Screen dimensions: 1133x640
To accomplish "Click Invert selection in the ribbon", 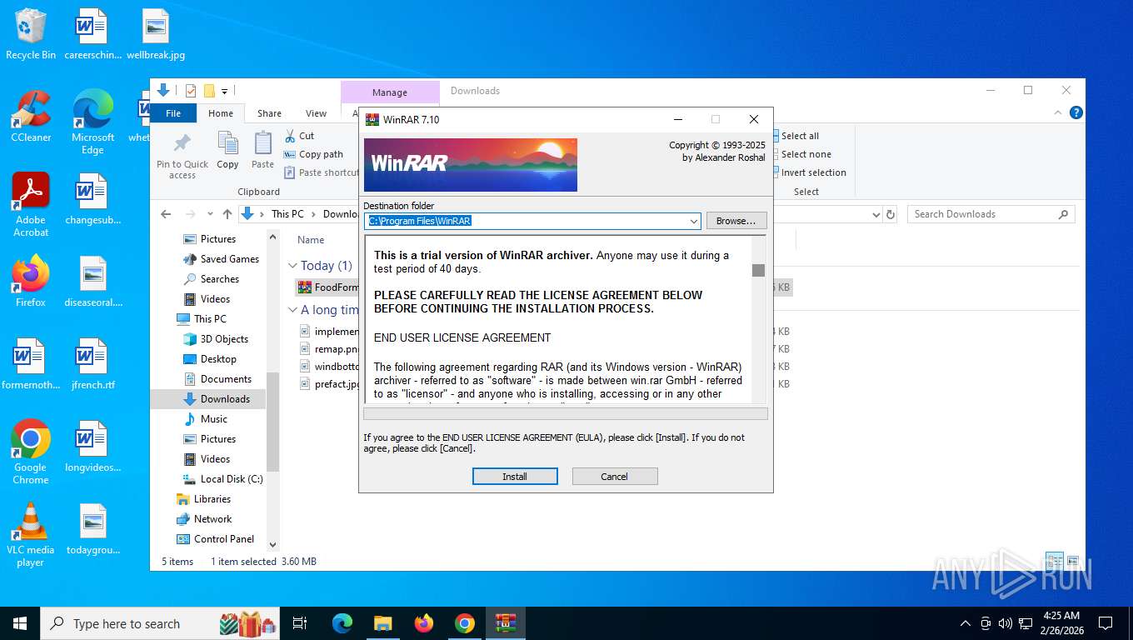I will [811, 172].
